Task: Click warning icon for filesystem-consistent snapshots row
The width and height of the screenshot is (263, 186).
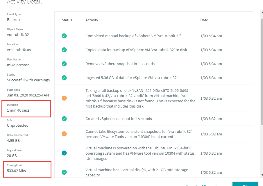Action: click(64, 134)
